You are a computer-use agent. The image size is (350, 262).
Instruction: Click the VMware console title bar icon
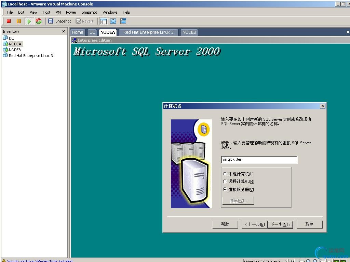(x=4, y=4)
